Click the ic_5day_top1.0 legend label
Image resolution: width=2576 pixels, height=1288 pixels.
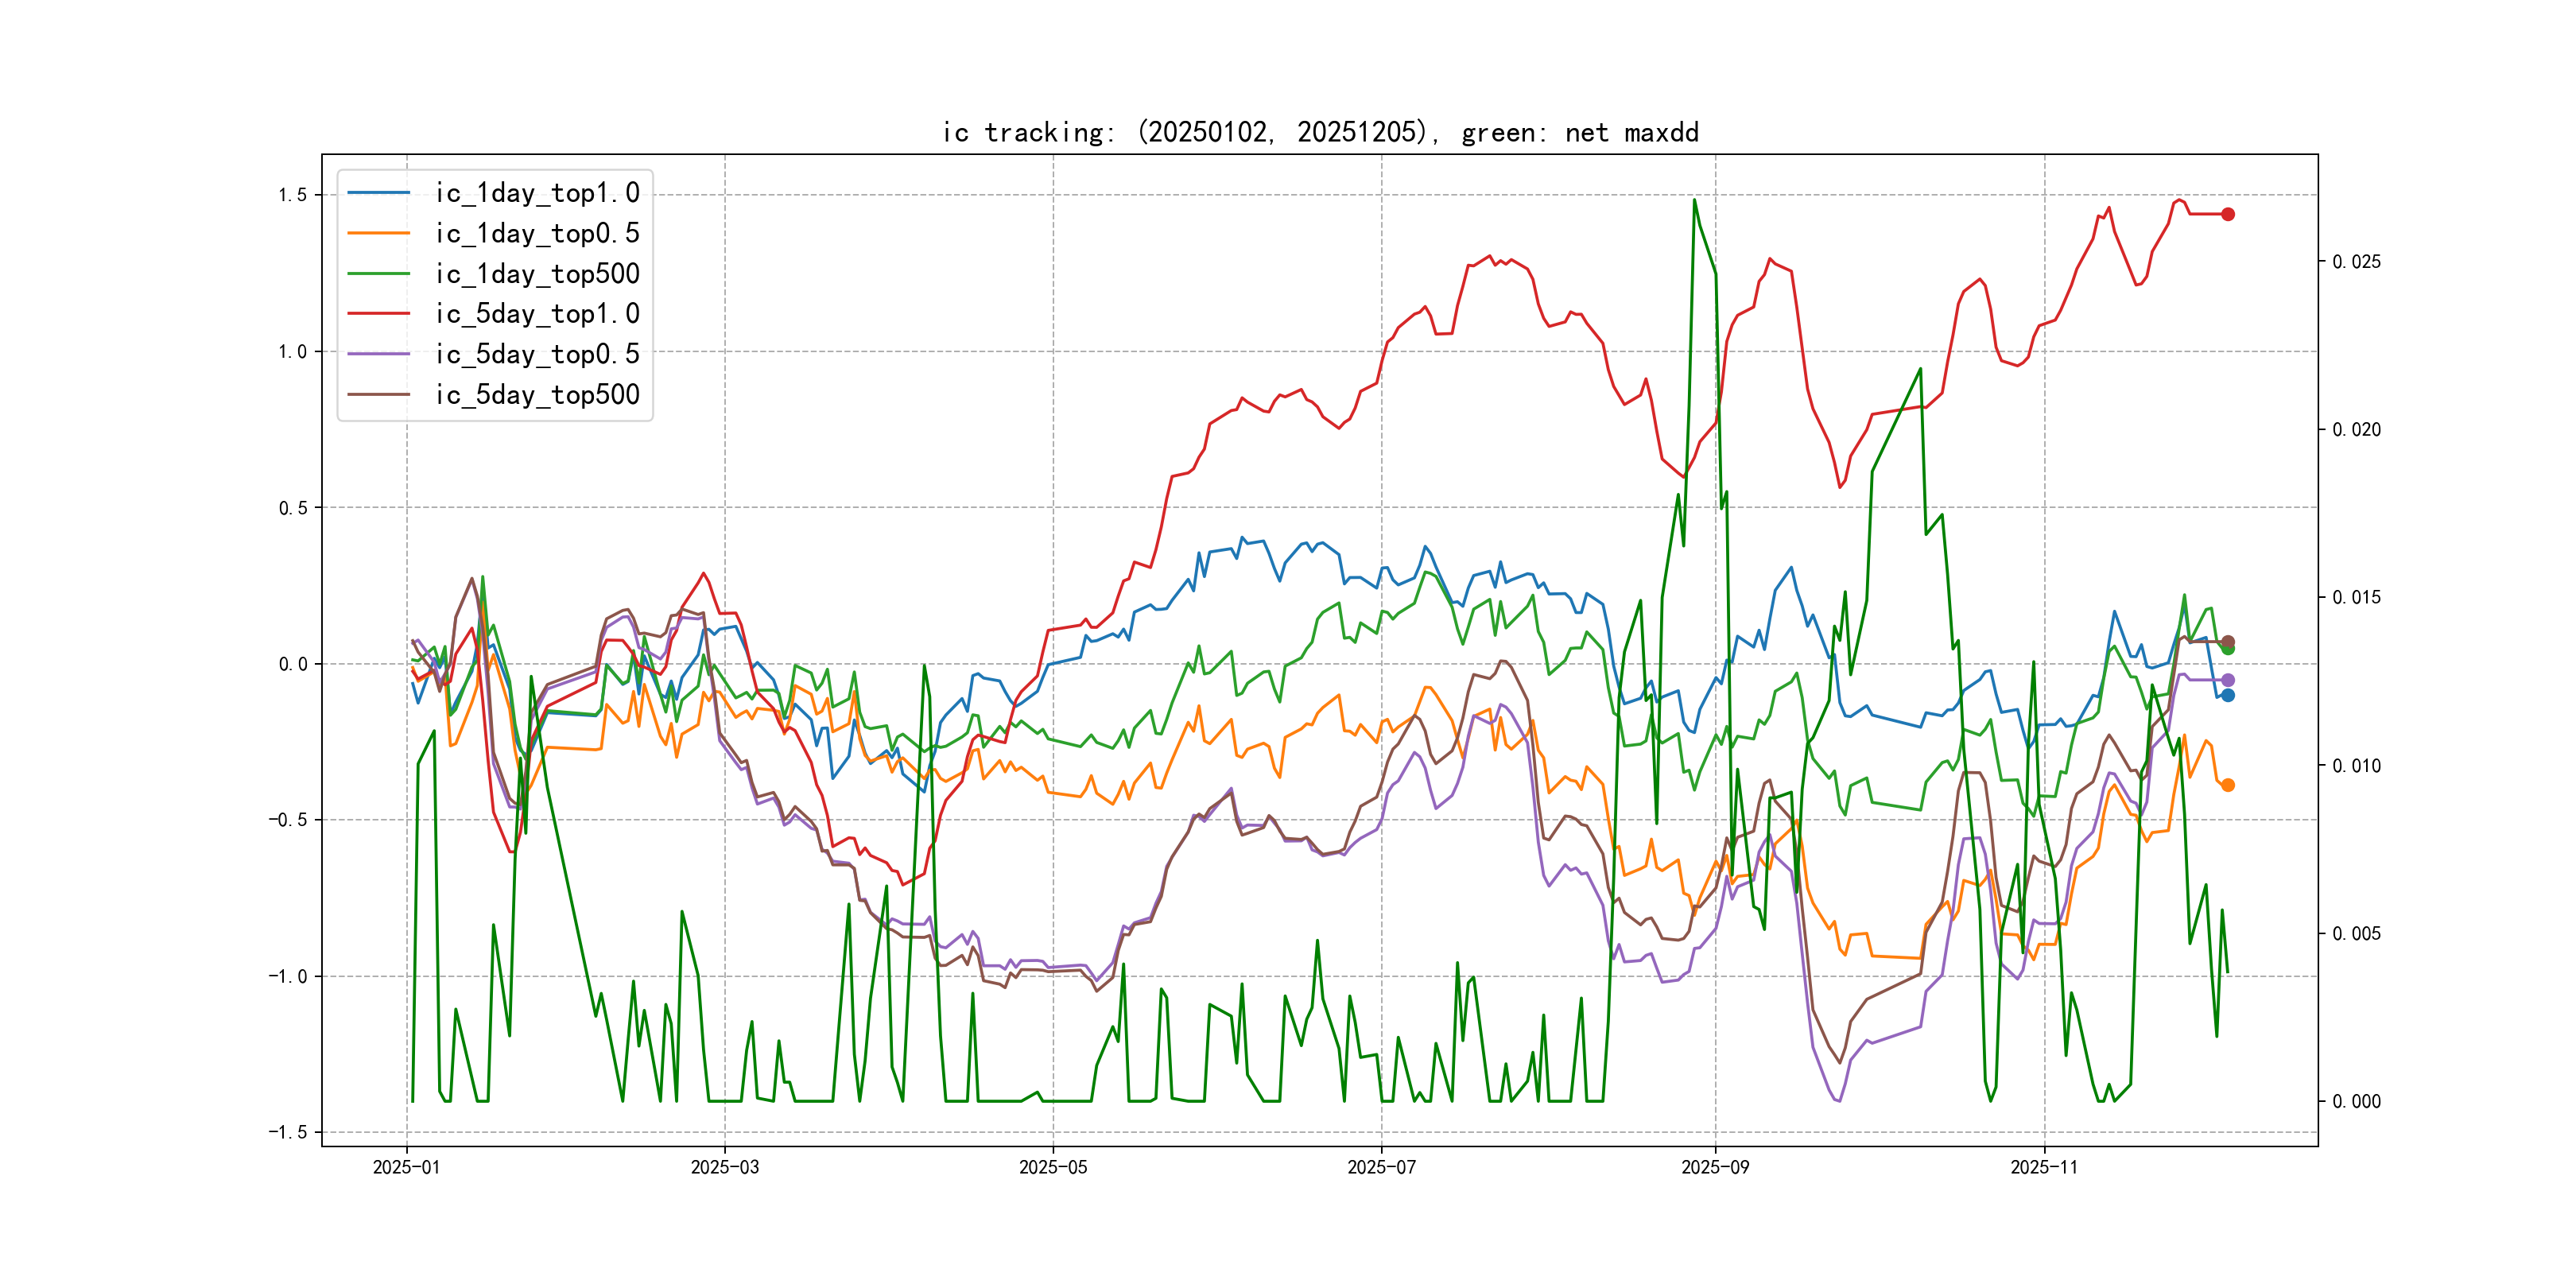(537, 314)
